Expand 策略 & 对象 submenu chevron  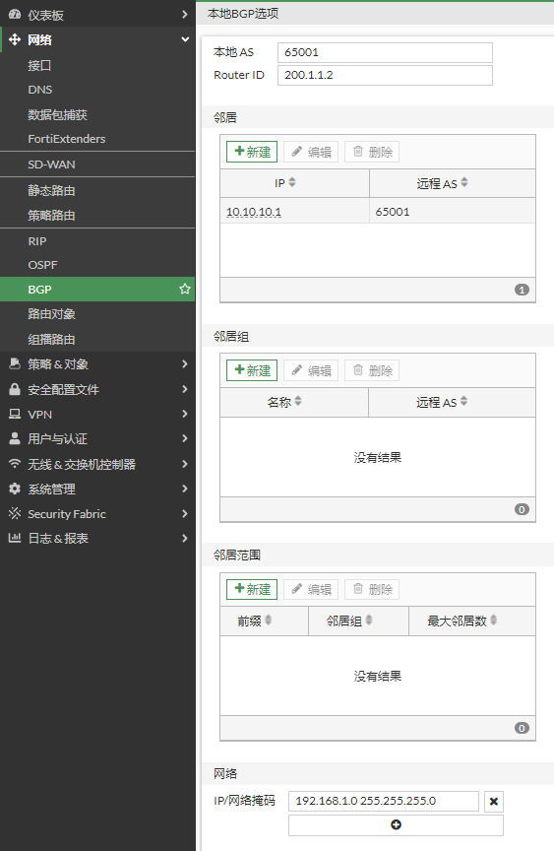point(185,363)
